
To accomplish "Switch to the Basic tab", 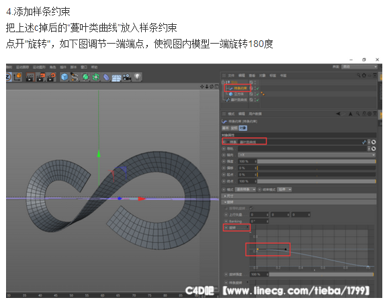I will point(226,128).
